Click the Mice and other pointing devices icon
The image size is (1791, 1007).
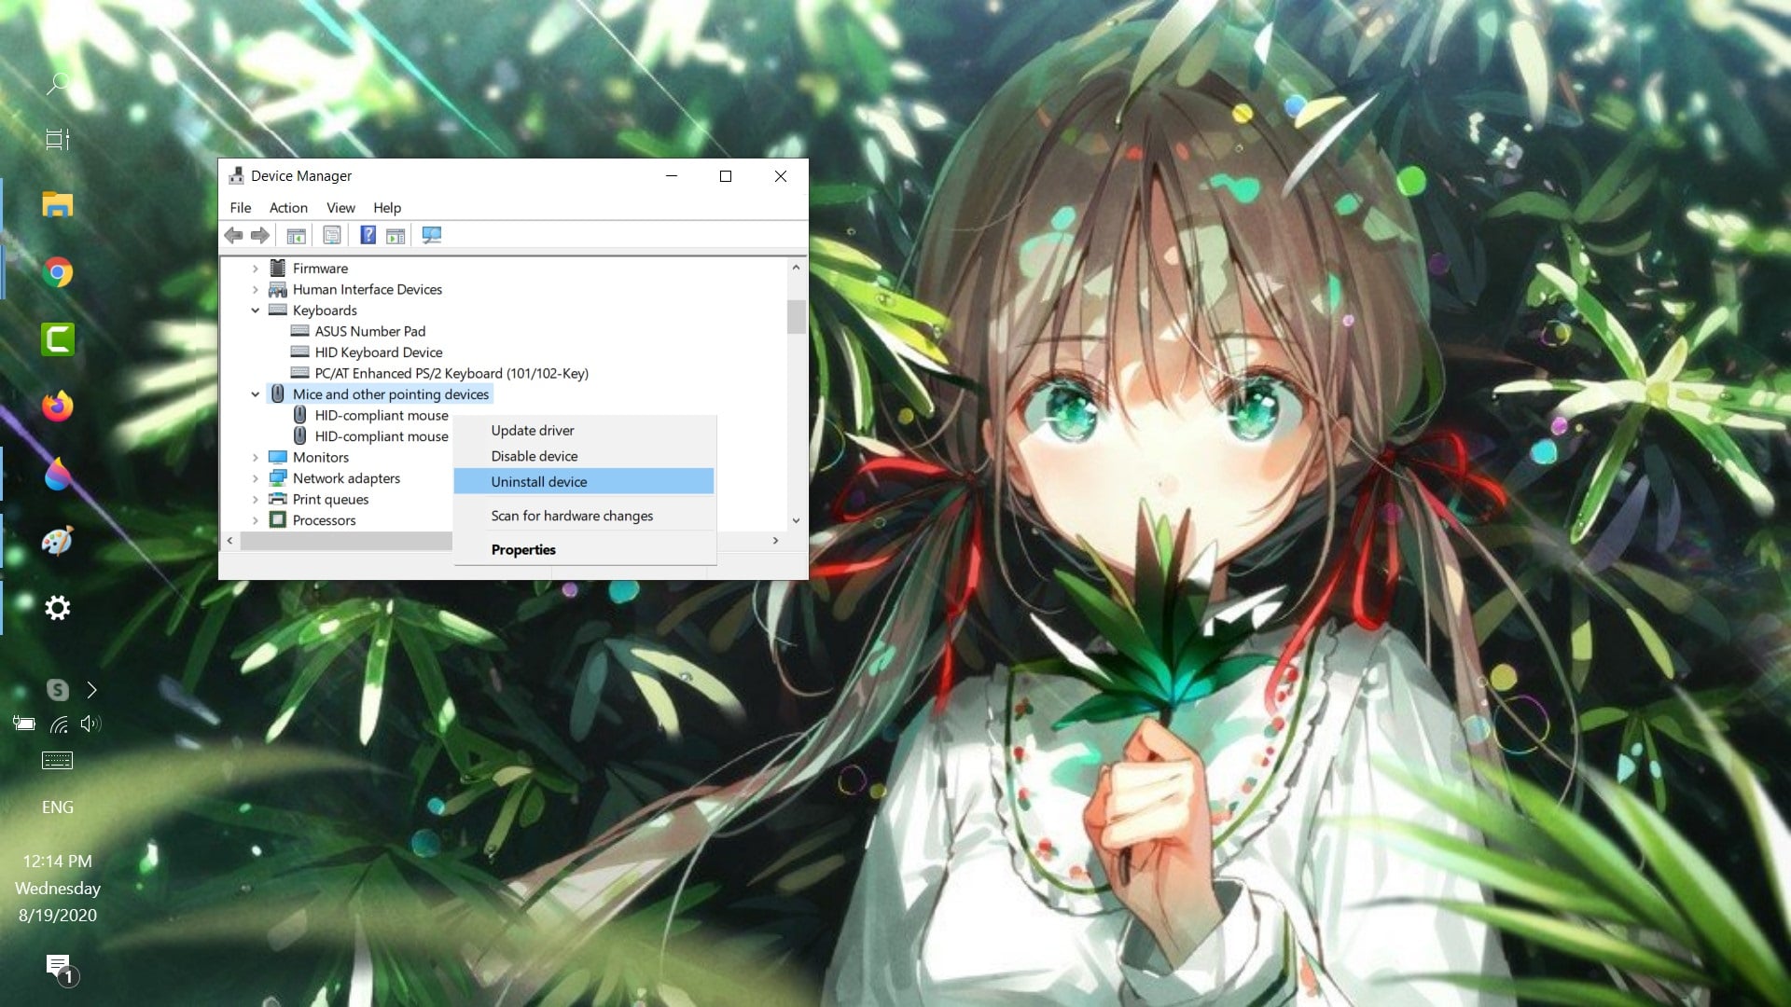point(278,394)
